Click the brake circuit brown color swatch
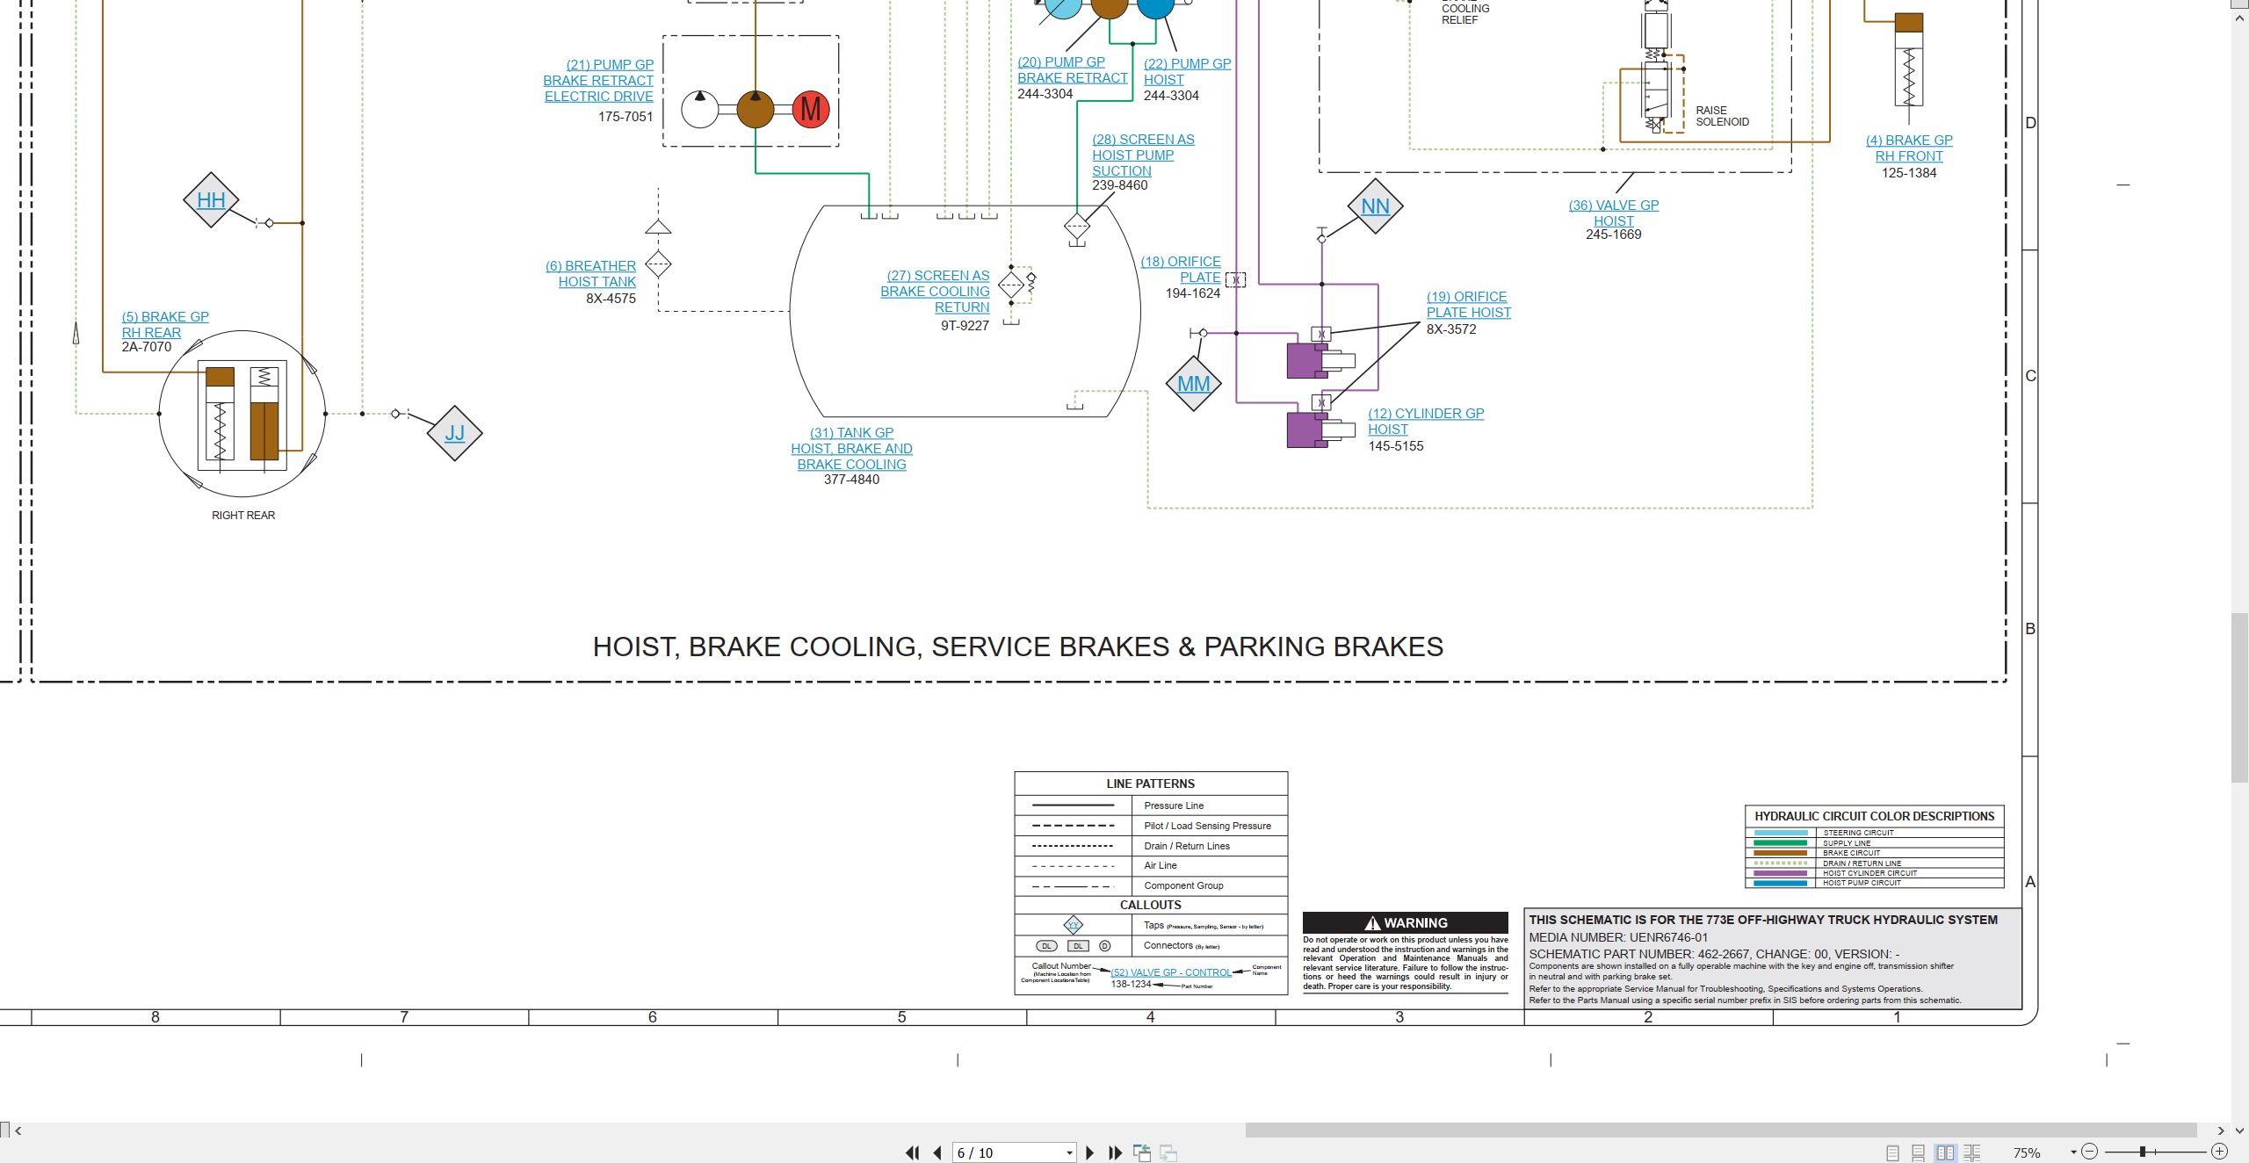Screen dimensions: 2249x1163 [x=1781, y=853]
